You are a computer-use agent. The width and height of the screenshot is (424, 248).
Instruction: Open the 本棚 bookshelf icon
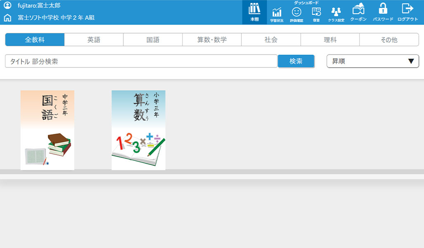click(x=254, y=12)
